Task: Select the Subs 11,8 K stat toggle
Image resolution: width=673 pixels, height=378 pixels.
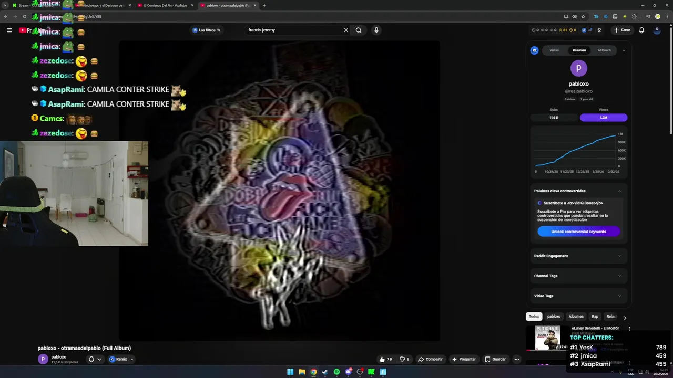Action: [x=554, y=118]
